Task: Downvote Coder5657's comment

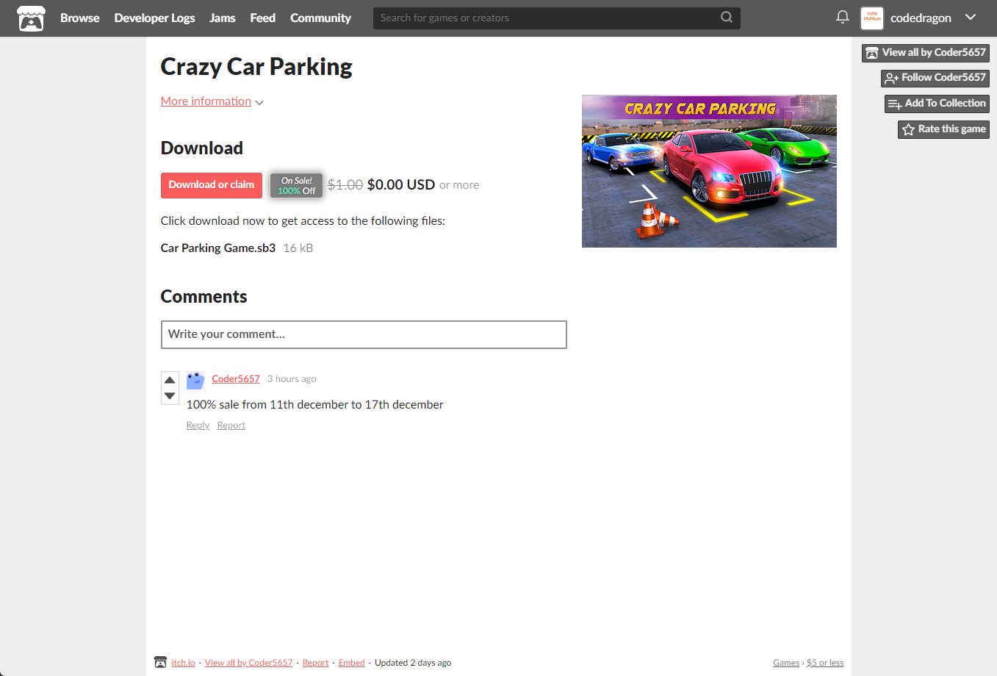Action: coord(170,396)
